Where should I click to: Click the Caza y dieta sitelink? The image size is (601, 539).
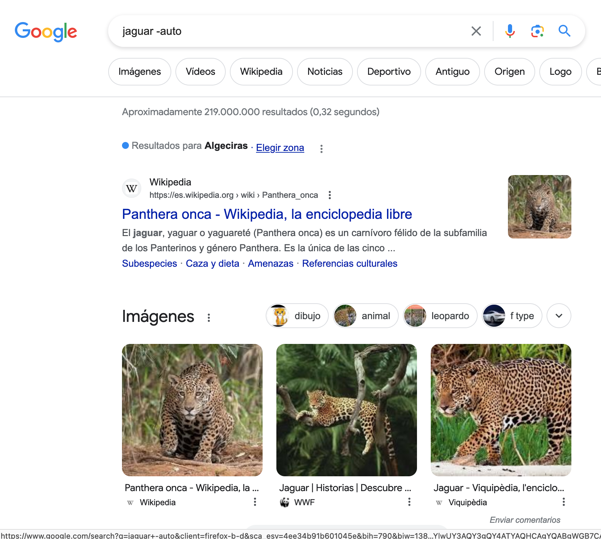coord(212,263)
